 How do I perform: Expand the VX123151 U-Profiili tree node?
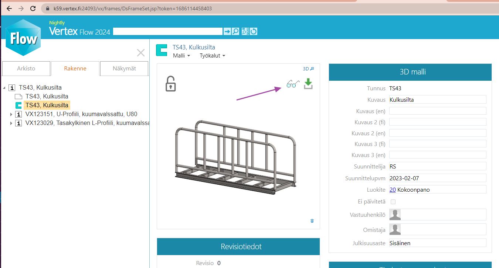click(x=11, y=114)
